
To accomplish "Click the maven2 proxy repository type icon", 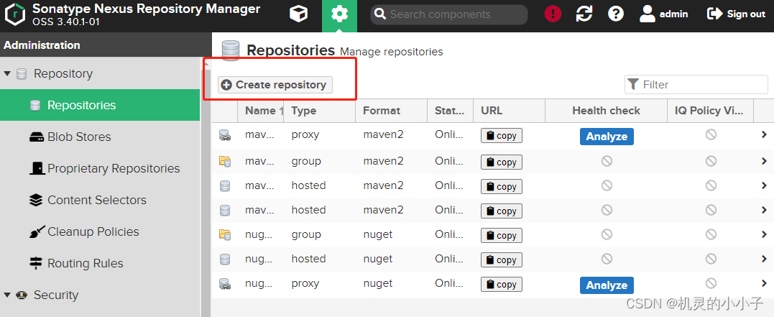I will [225, 135].
